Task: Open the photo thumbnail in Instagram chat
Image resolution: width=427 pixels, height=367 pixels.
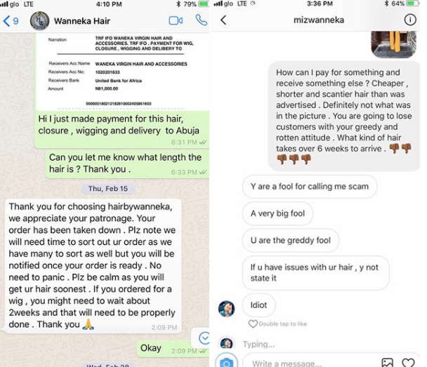Action: (x=394, y=44)
